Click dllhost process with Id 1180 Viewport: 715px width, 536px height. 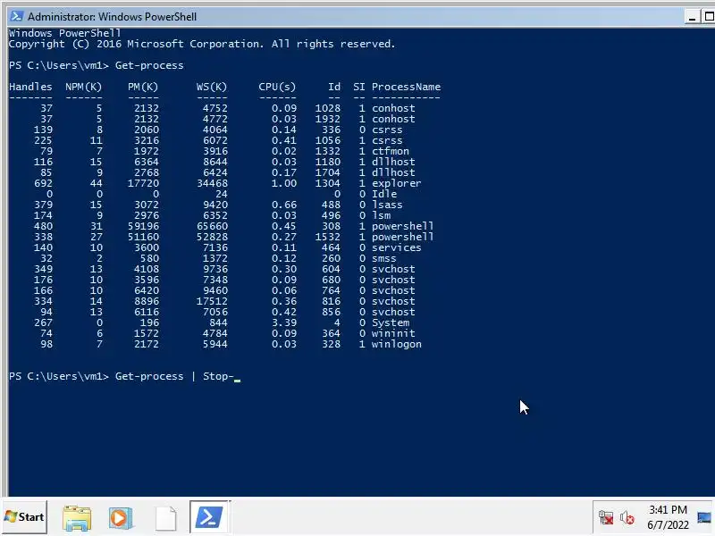[393, 162]
